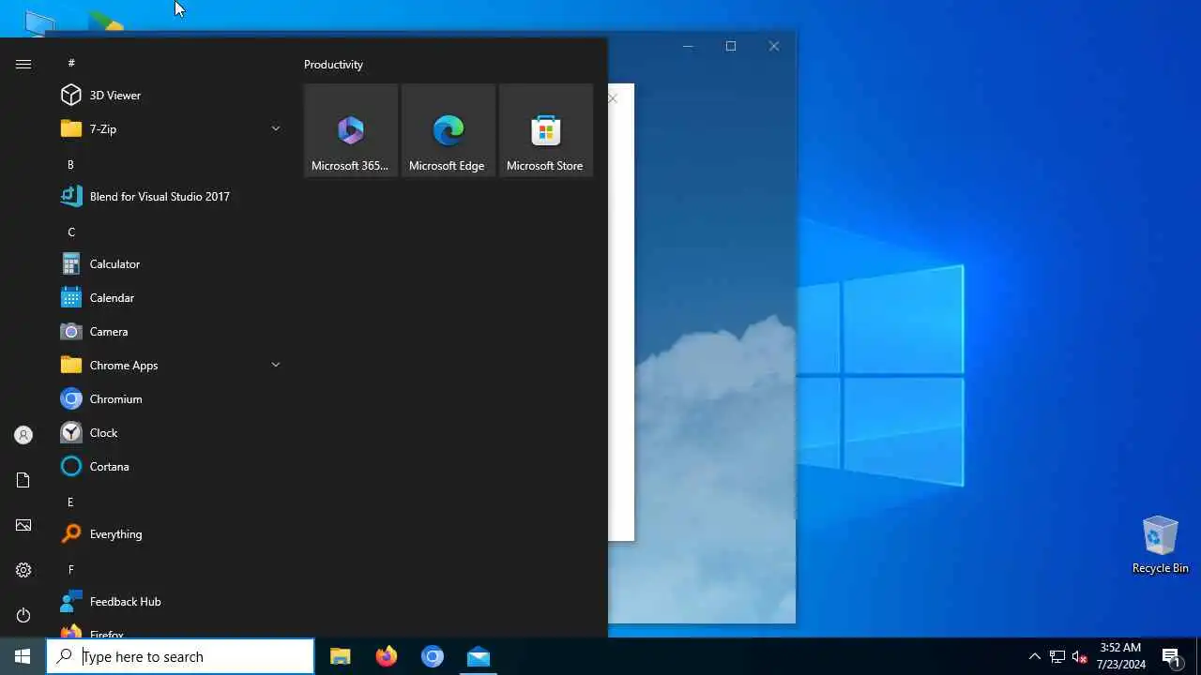The height and width of the screenshot is (675, 1201).
Task: Open Chromium from the taskbar
Action: click(x=433, y=656)
